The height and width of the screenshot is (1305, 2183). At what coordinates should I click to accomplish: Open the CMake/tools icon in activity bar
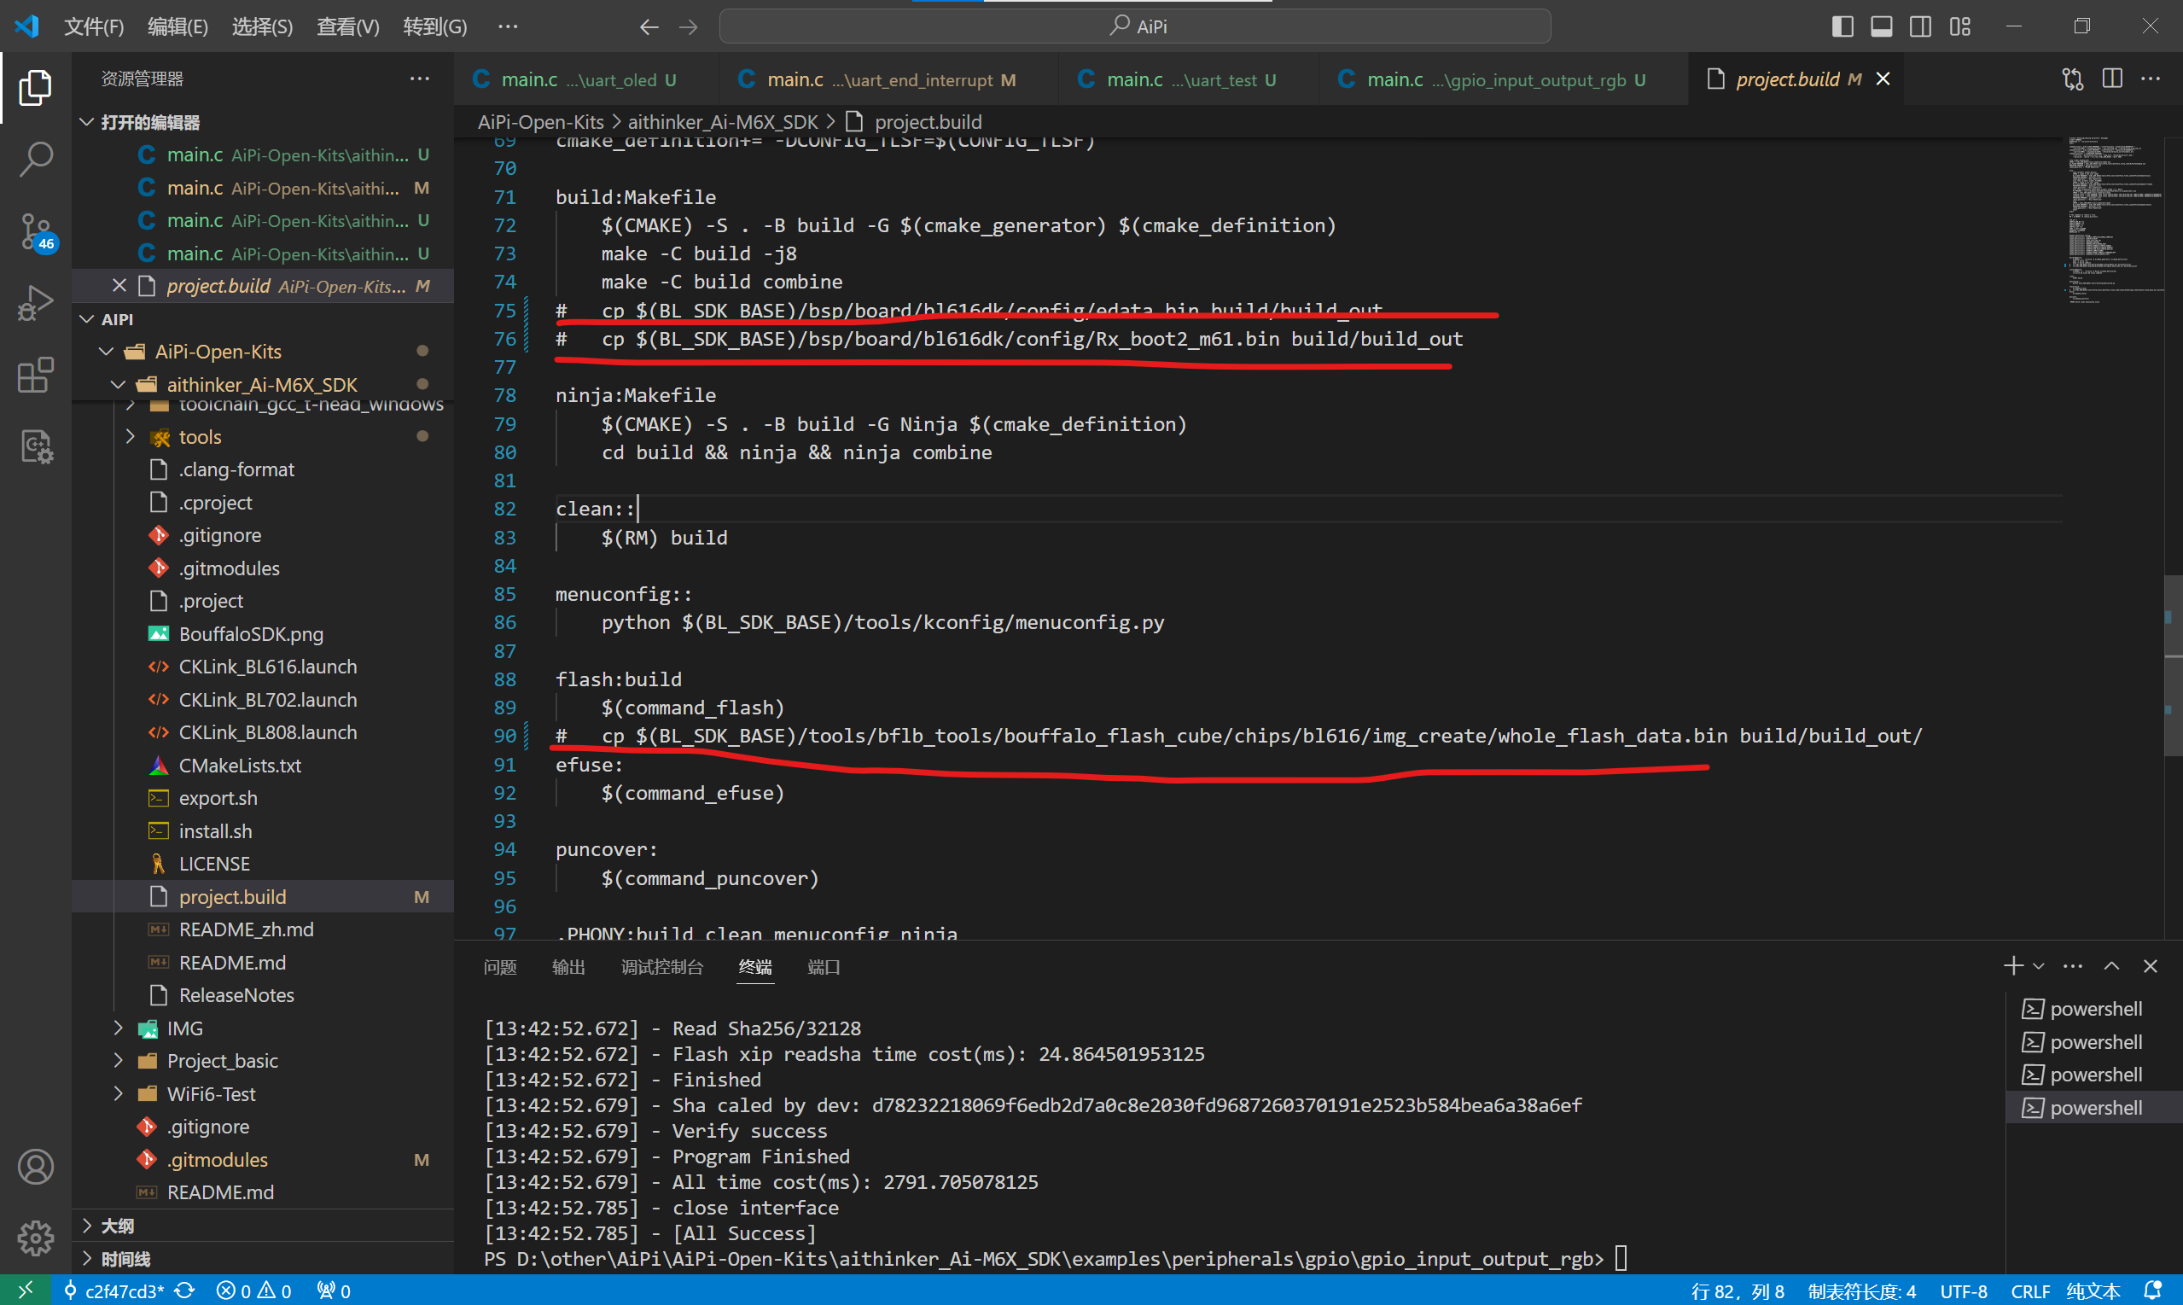point(35,446)
